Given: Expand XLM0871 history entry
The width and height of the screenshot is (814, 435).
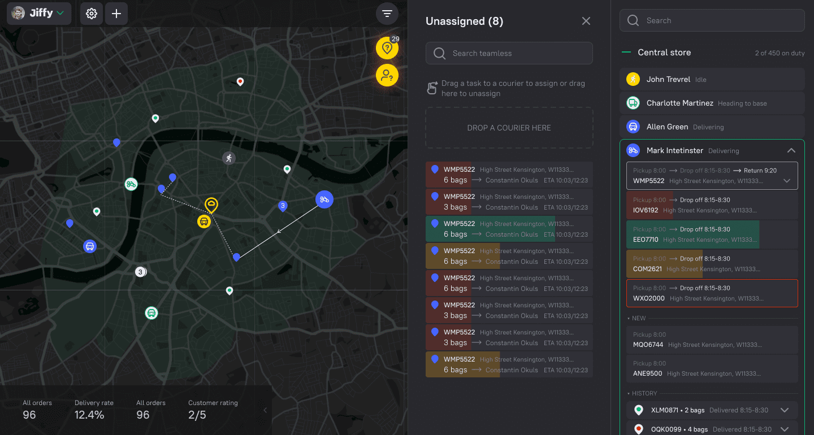Looking at the screenshot, I should (784, 410).
